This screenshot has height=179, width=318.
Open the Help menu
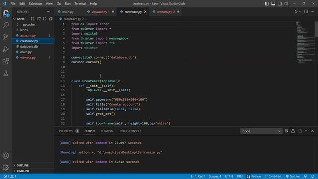click(93, 4)
